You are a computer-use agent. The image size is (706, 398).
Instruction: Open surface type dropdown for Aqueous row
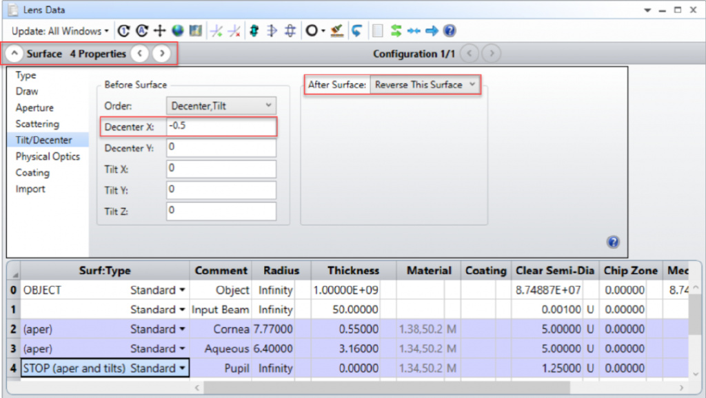tap(182, 349)
